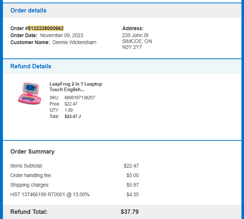The height and width of the screenshot is (219, 244).
Task: Click the customer name Dennis Wickersham
Action: pyautogui.click(x=74, y=42)
